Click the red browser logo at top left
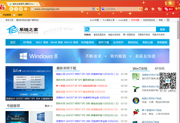 (2, 7)
